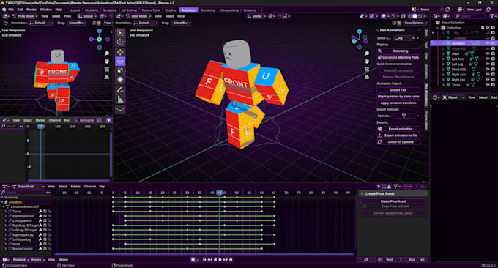
Task: Switch to UV Editing workspace tab
Action: coord(130,10)
